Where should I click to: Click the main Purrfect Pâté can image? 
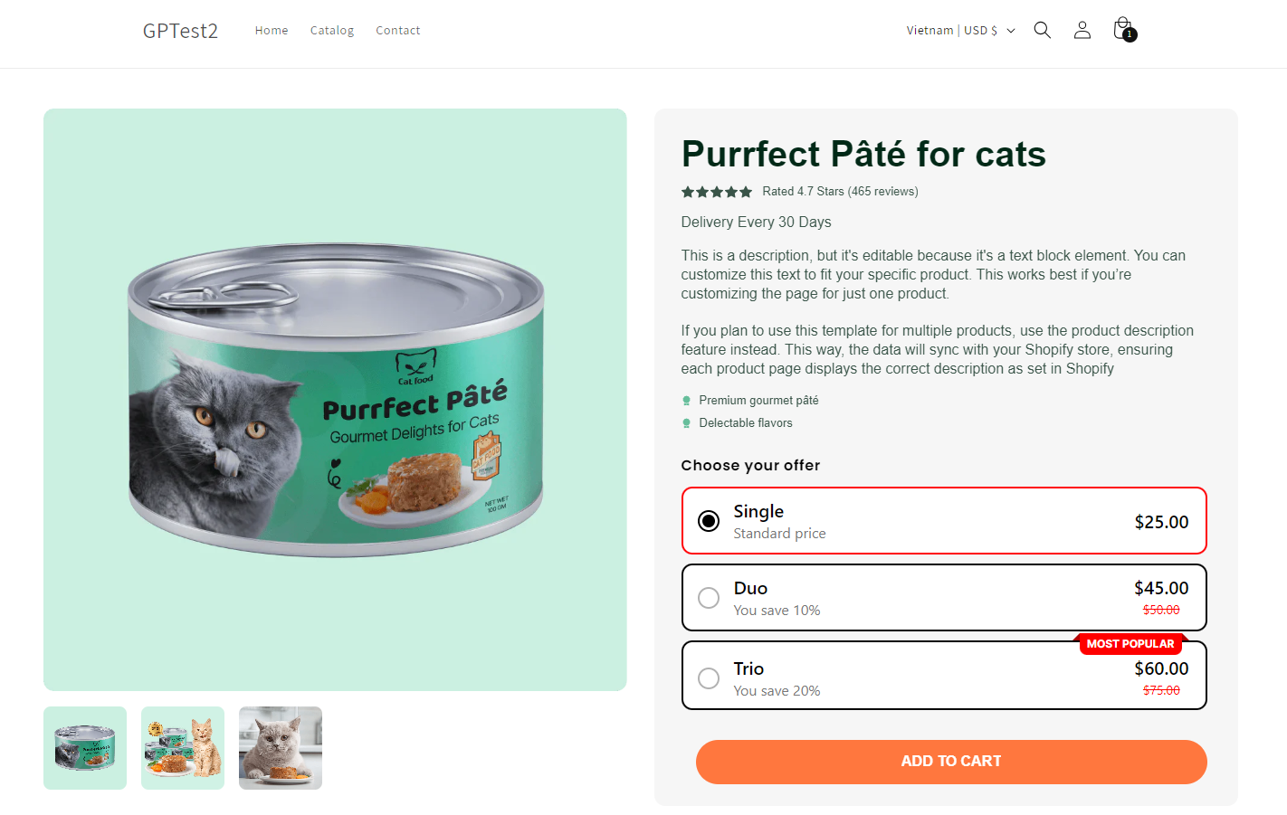[x=335, y=400]
